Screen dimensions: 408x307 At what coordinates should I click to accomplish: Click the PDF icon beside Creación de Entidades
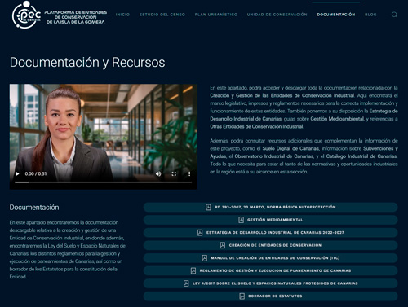tap(223, 245)
